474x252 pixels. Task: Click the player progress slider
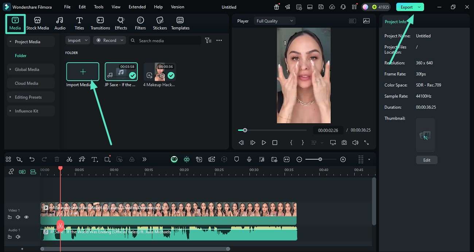tap(272, 130)
